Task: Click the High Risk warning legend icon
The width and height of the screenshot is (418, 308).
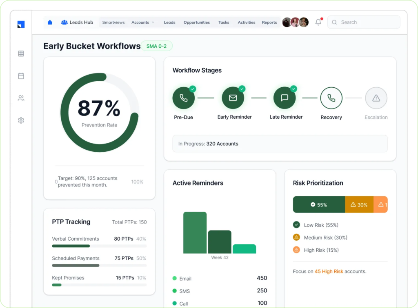Action: [x=296, y=250]
